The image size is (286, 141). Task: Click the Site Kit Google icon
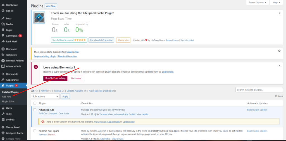pyautogui.click(x=3, y=11)
